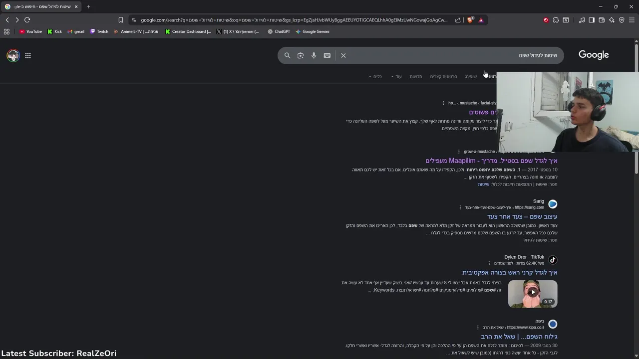639x359 pixels.
Task: Play the TikTok video thumbnail
Action: 533,294
